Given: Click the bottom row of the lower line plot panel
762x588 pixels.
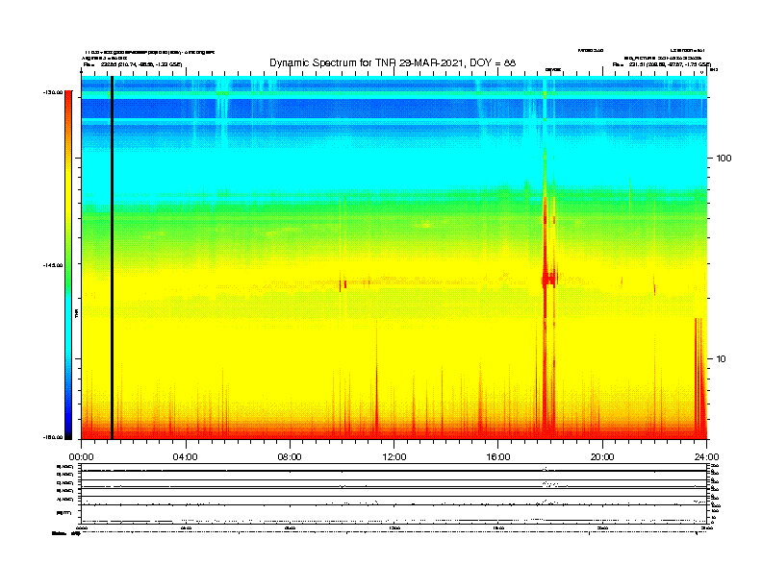Looking at the screenshot, I should pos(394,514).
